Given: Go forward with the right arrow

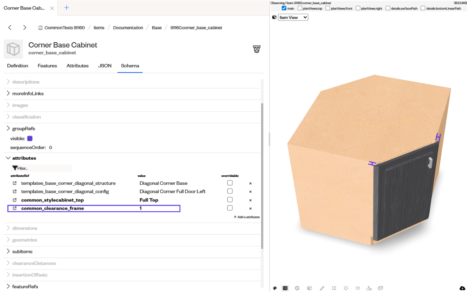Looking at the screenshot, I should (x=25, y=28).
